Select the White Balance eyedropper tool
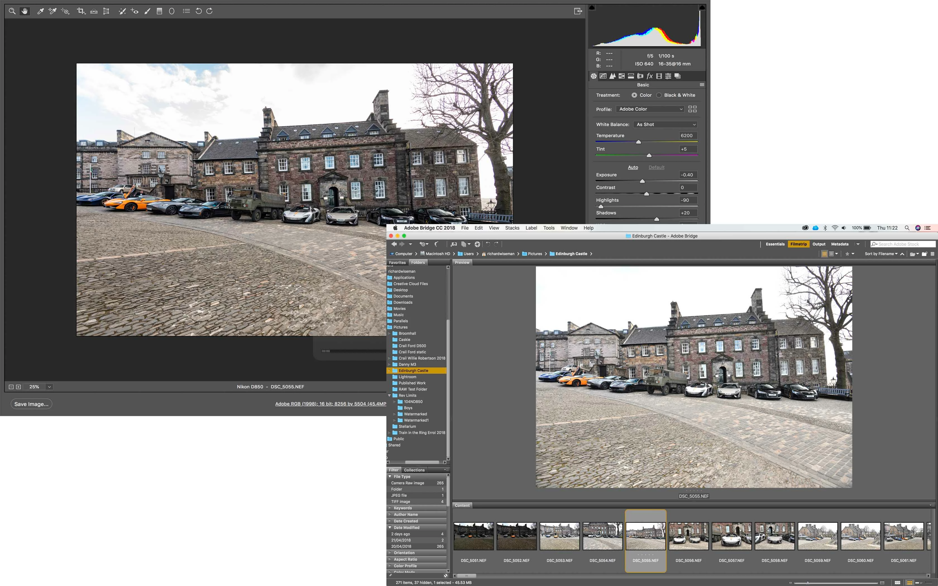This screenshot has height=586, width=938. point(40,11)
